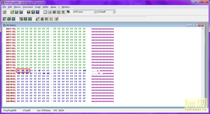Click the Write Device icon in second toolbar

coord(21,19)
